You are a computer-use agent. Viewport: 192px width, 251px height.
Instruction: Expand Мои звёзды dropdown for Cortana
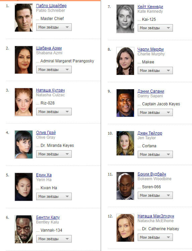tap(155, 154)
